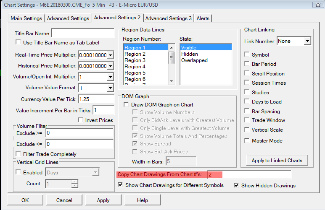The width and height of the screenshot is (325, 210).
Task: Select Region 5 in the list
Action: click(145, 73)
